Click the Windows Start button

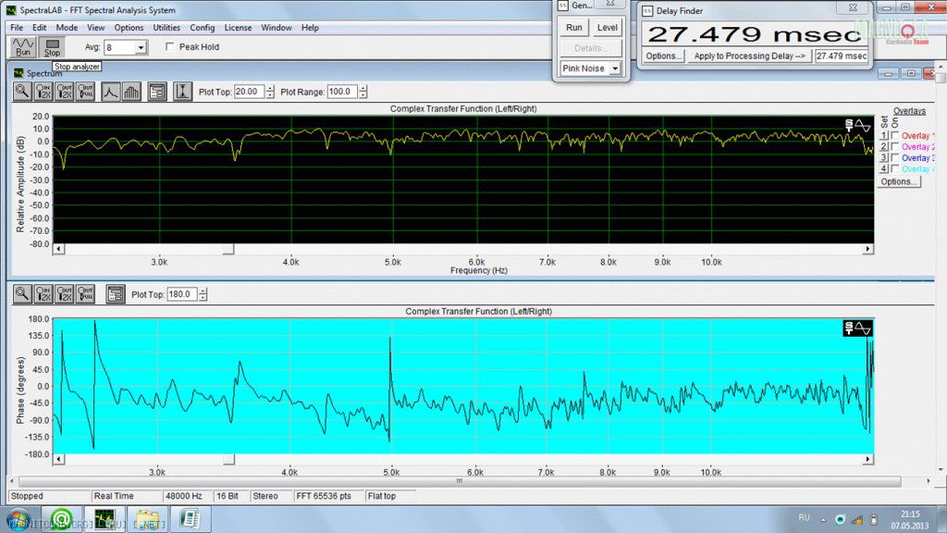coord(18,519)
